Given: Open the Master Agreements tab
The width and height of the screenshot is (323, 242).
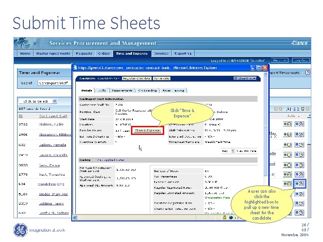Looking at the screenshot, I should point(53,53).
